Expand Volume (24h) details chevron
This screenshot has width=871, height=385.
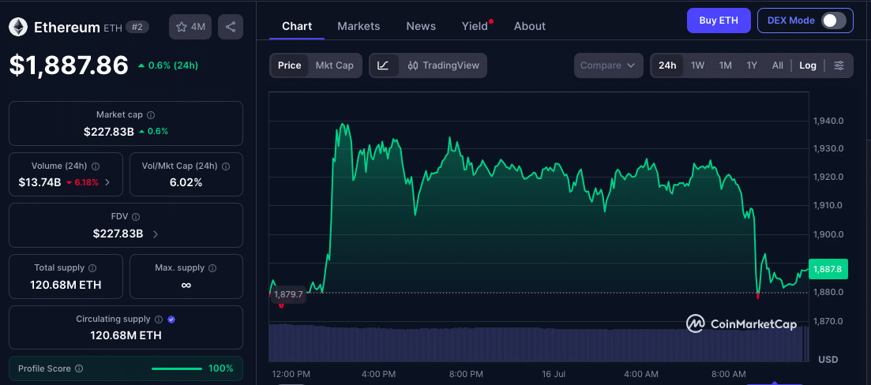[x=107, y=182]
